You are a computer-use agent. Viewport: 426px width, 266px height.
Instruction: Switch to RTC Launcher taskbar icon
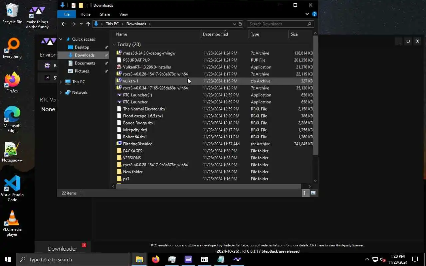237,259
